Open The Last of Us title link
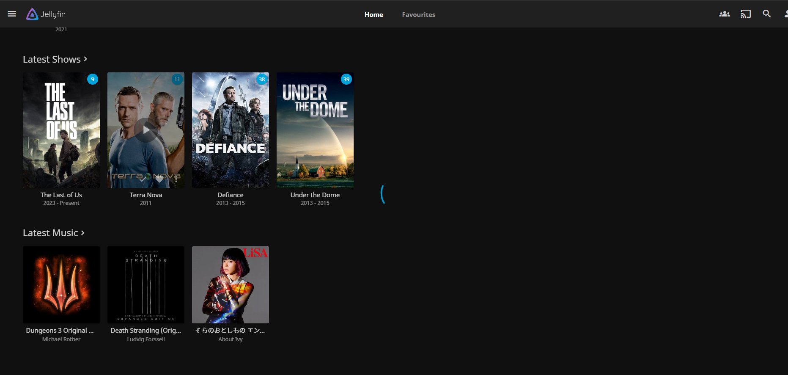Screen dimensions: 788x375 click(x=61, y=195)
